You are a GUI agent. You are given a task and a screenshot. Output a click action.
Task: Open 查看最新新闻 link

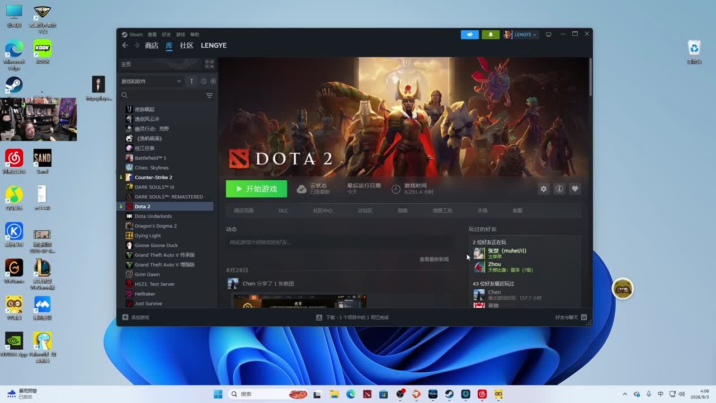(434, 260)
